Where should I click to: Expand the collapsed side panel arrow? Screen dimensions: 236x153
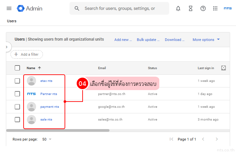click(x=6, y=47)
